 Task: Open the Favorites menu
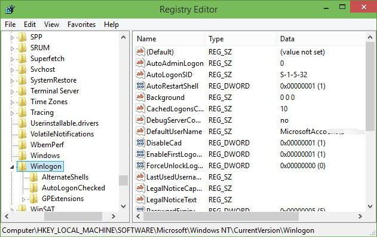tap(81, 25)
